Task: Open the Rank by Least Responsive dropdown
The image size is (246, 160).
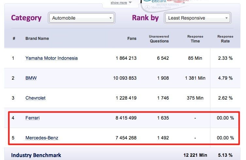Action: coord(198,18)
